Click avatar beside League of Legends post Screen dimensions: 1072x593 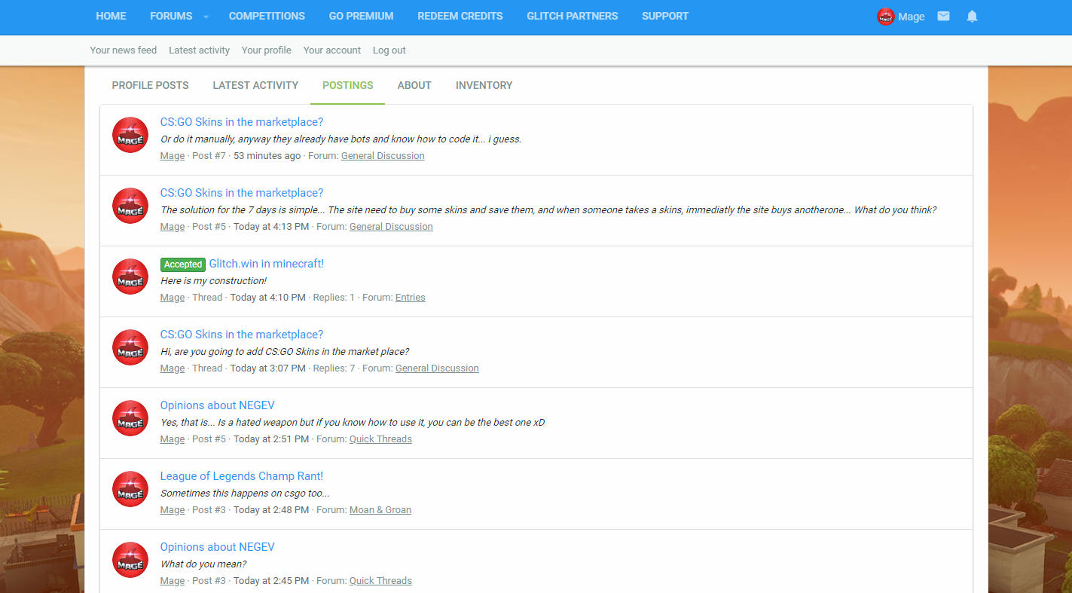click(x=130, y=489)
